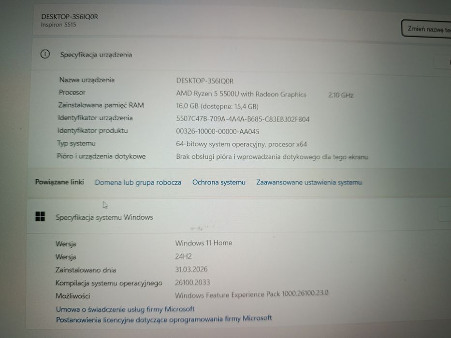Screen dimensions: 451x338
Task: Click the info icon beside Specyfikacja urządzenia
Action: tap(45, 54)
